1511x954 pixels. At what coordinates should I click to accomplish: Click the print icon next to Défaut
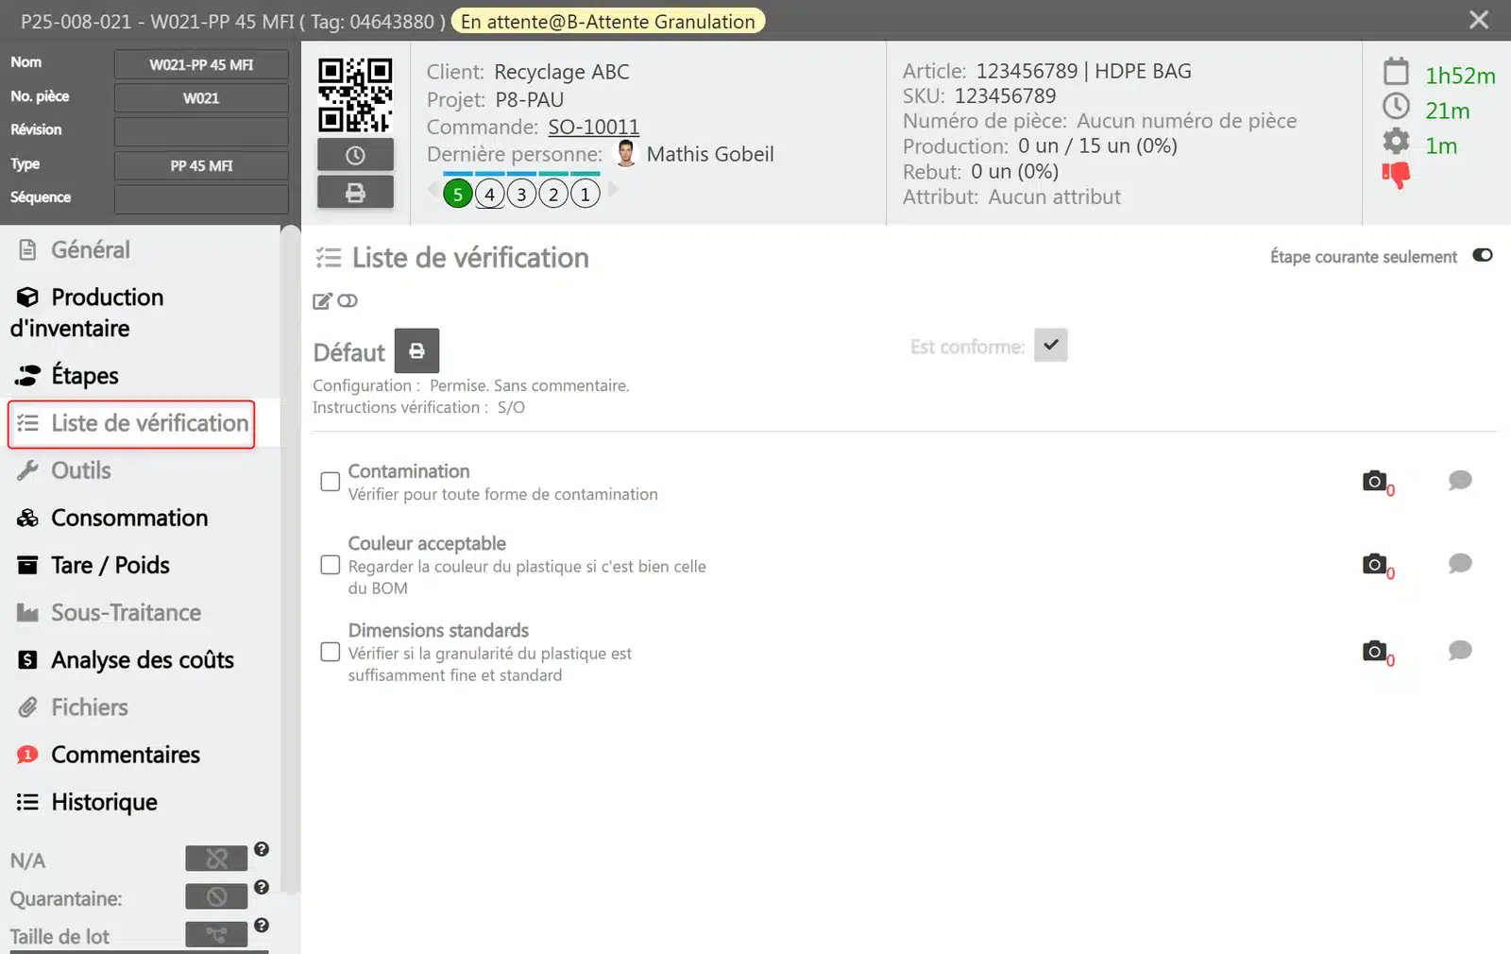pos(416,351)
